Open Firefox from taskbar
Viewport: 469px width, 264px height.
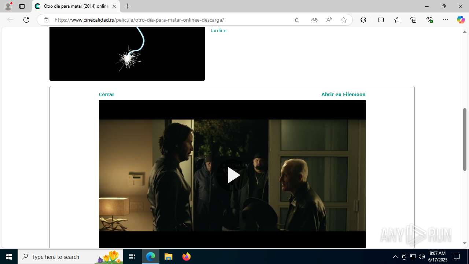(x=186, y=257)
